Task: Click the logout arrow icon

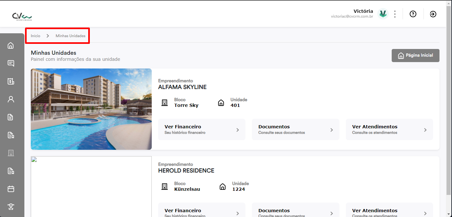Action: 433,14
